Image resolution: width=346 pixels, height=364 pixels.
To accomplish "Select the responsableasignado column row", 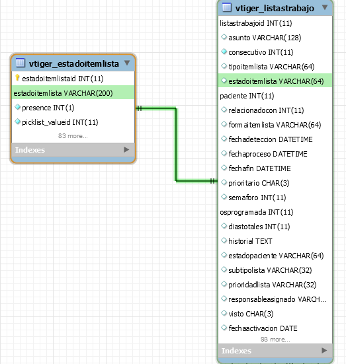I will (x=275, y=299).
